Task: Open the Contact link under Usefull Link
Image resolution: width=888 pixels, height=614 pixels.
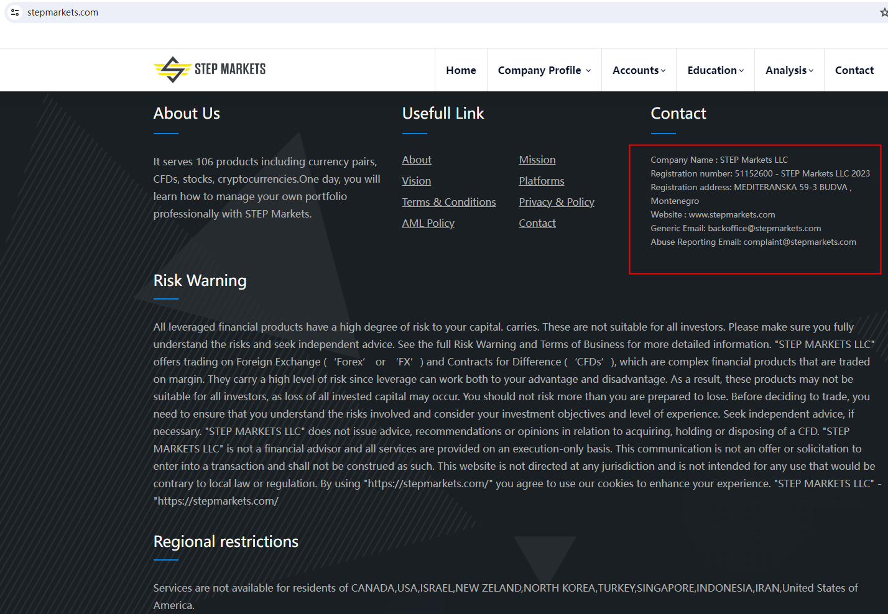Action: 537,223
